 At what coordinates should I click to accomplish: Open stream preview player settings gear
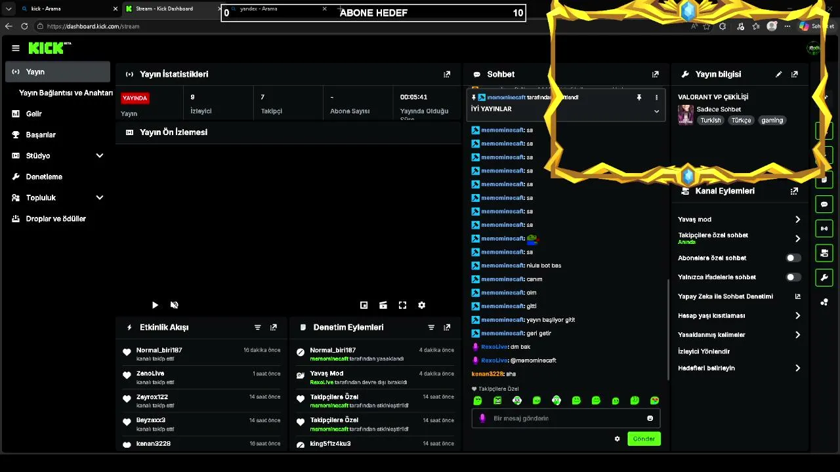pyautogui.click(x=422, y=305)
